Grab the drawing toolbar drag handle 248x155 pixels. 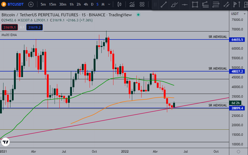pyautogui.click(x=155, y=5)
